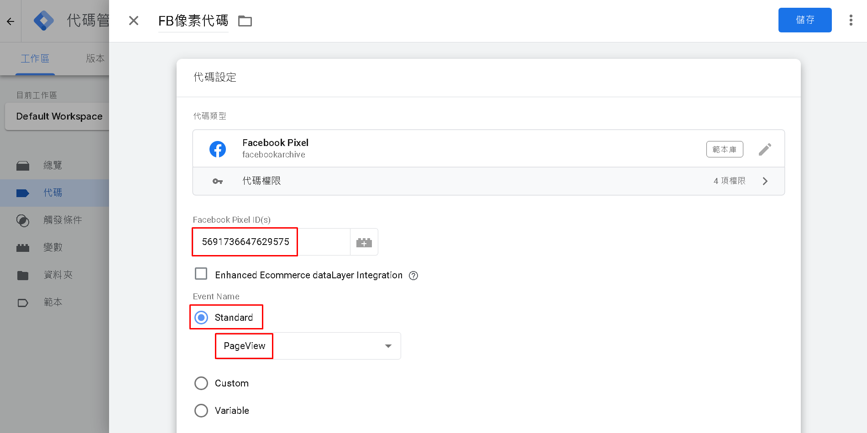
Task: Edit the tag name FB像素代碼
Action: point(193,21)
